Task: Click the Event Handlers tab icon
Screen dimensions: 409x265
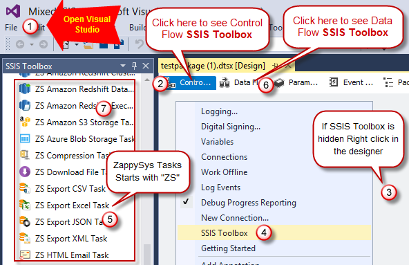Action: (334, 82)
